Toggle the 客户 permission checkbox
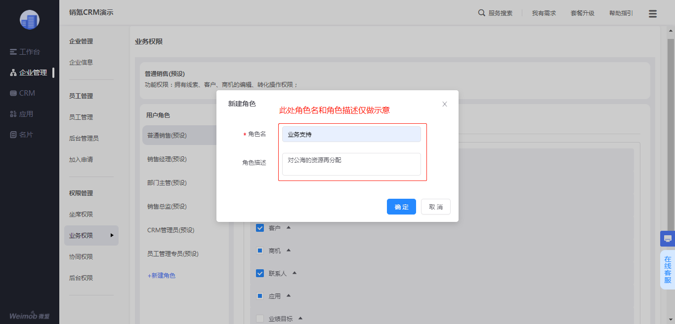 coord(260,228)
